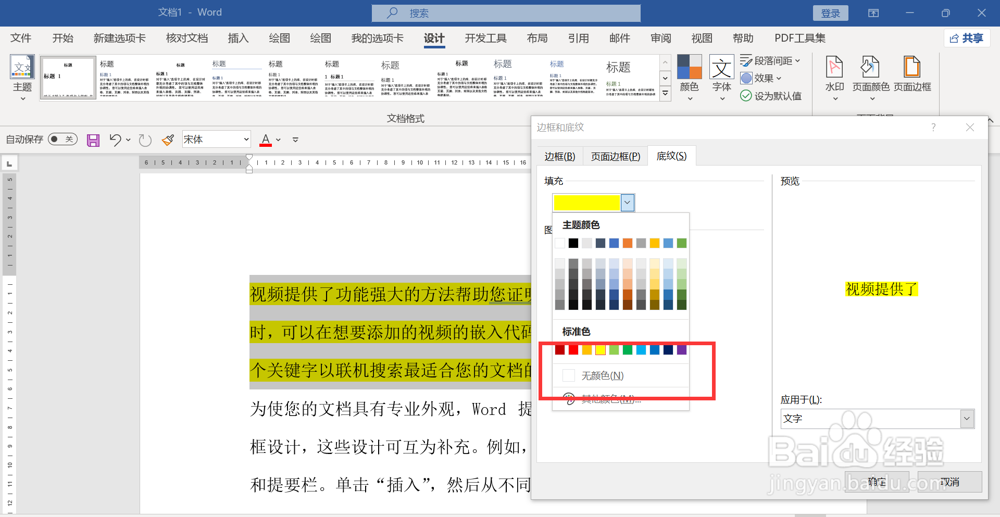Click the 登录 sign-in button
Screen dimensions: 1000x517
830,13
